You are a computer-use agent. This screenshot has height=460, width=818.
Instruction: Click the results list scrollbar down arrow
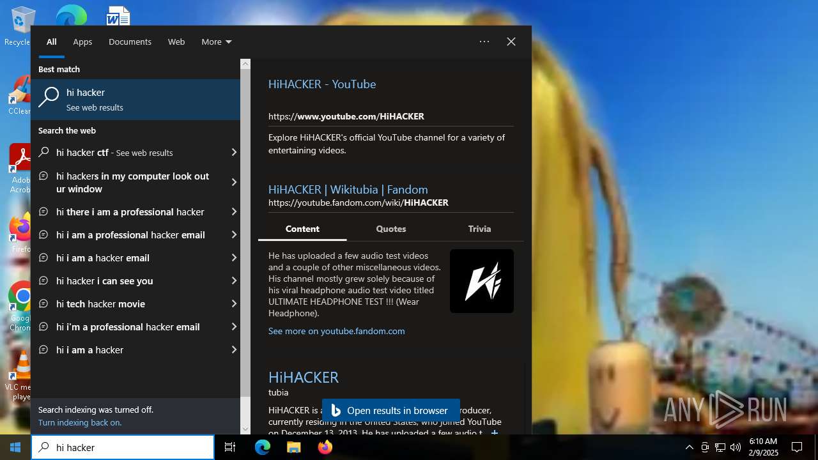[245, 429]
